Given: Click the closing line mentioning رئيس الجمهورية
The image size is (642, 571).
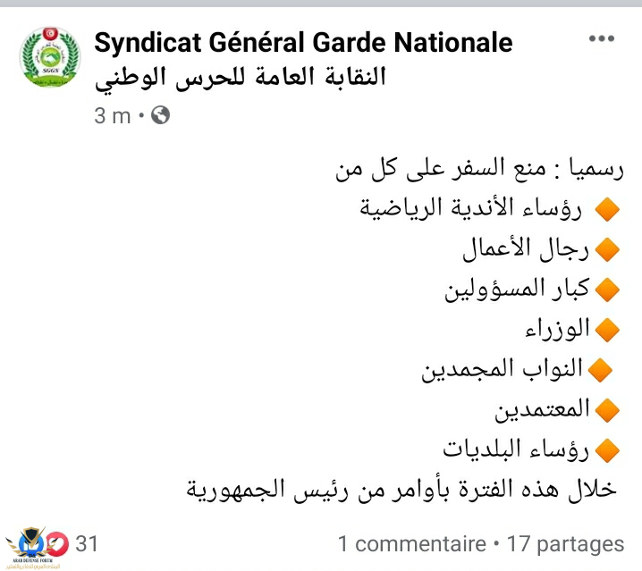Looking at the screenshot, I should coord(401,490).
